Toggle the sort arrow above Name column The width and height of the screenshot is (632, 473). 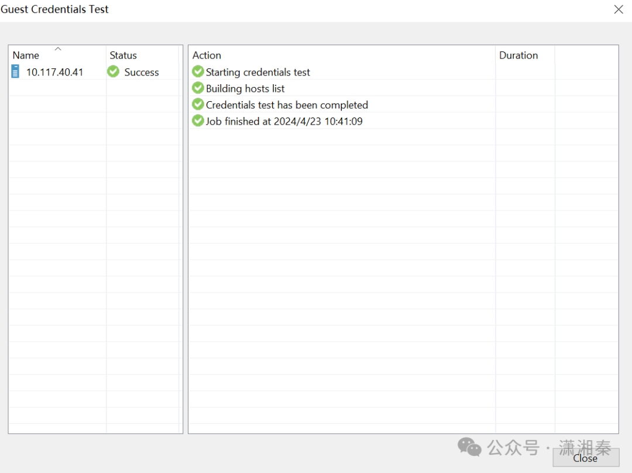pyautogui.click(x=58, y=49)
